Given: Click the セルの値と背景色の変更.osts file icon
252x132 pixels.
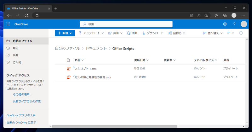Looking at the screenshot, I should [x=69, y=77].
